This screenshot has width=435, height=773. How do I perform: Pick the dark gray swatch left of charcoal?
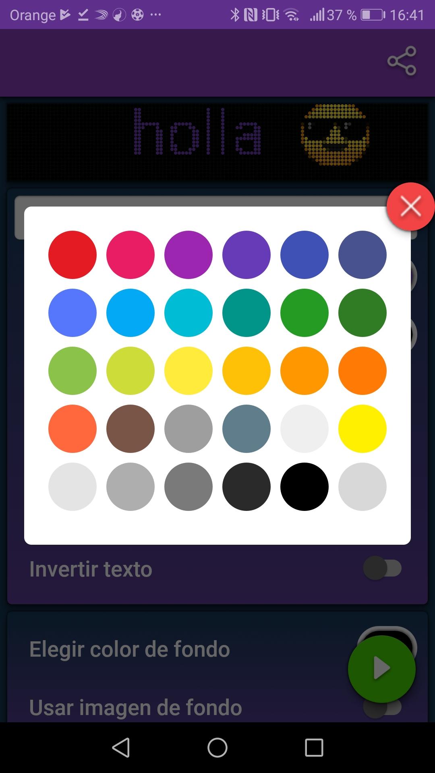188,487
